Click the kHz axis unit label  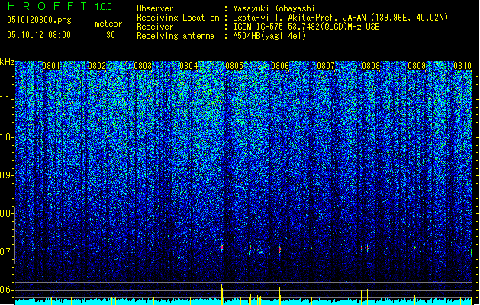[7, 62]
